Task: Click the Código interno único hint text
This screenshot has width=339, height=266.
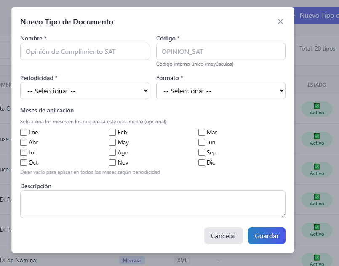Action: click(x=195, y=64)
